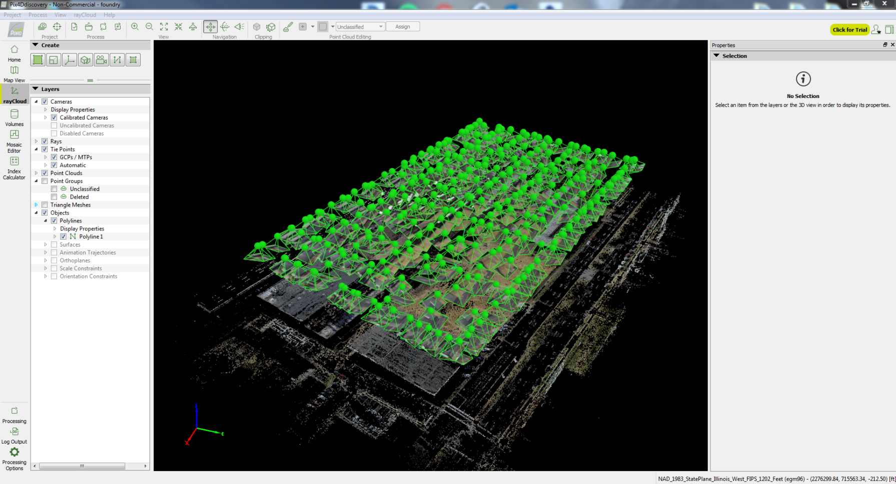Screen dimensions: 896x484
Task: Select airplane top-view icon
Action: click(x=193, y=26)
